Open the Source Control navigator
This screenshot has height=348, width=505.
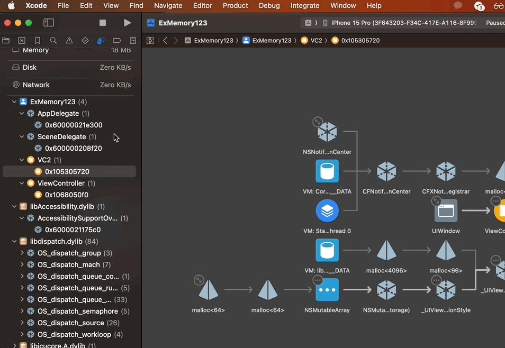[x=22, y=41]
